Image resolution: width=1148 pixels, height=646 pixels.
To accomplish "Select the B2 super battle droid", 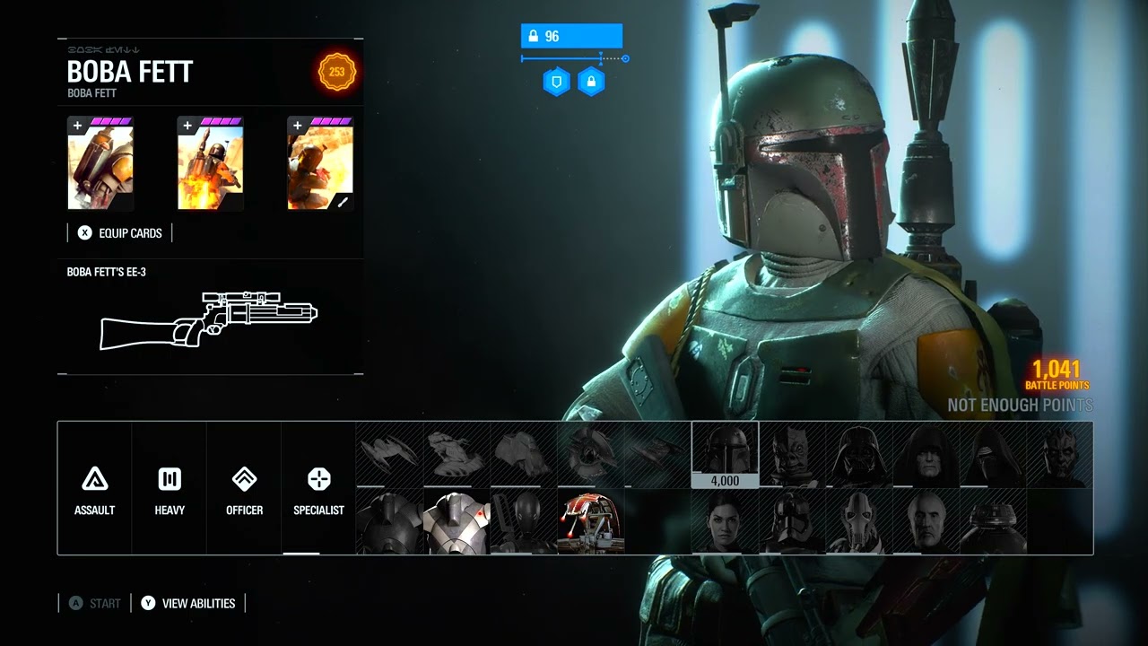I will 389,522.
